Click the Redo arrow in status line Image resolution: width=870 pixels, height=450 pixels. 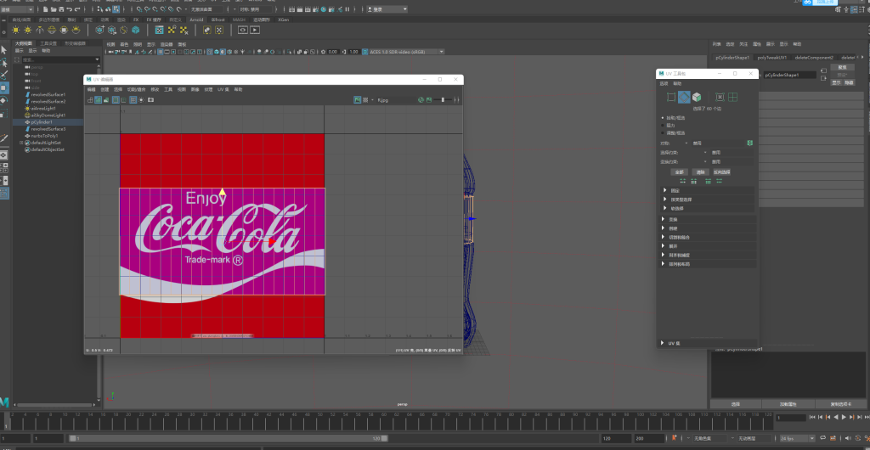pos(77,9)
